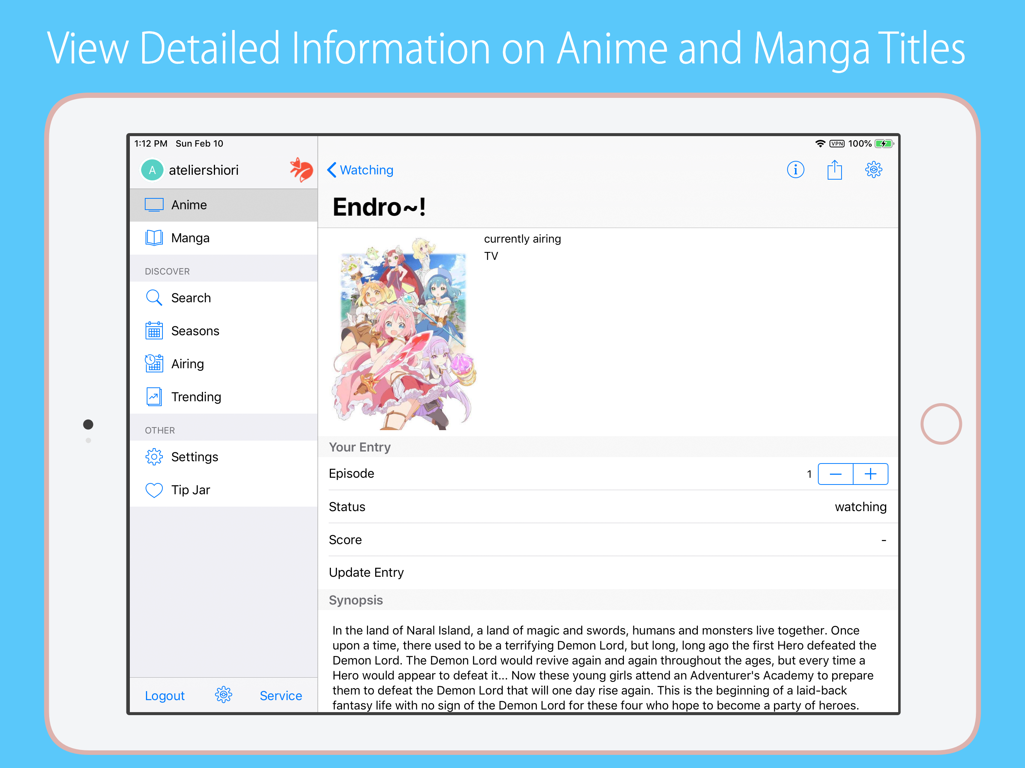1025x768 pixels.
Task: Select the Manga sidebar item
Action: click(x=223, y=238)
